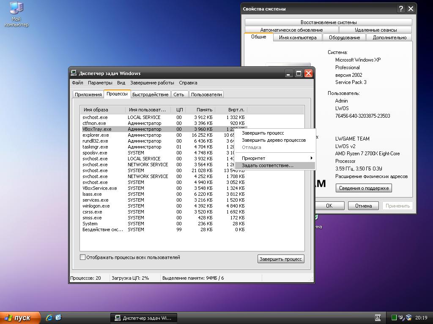Click the help question mark button

pos(401,9)
